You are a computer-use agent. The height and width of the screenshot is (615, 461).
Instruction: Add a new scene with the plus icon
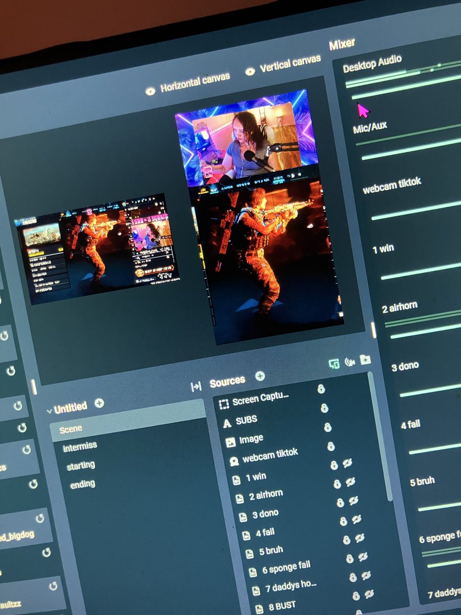(x=99, y=403)
